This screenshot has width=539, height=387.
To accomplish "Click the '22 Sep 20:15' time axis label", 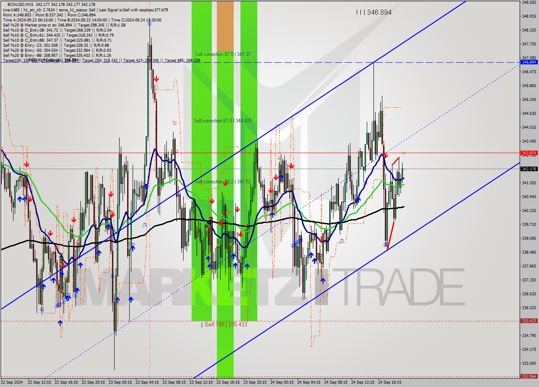I will [x=93, y=382].
